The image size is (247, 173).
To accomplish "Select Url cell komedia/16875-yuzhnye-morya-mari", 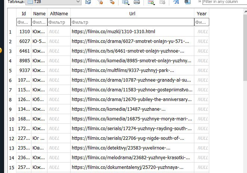I will tap(132, 119).
